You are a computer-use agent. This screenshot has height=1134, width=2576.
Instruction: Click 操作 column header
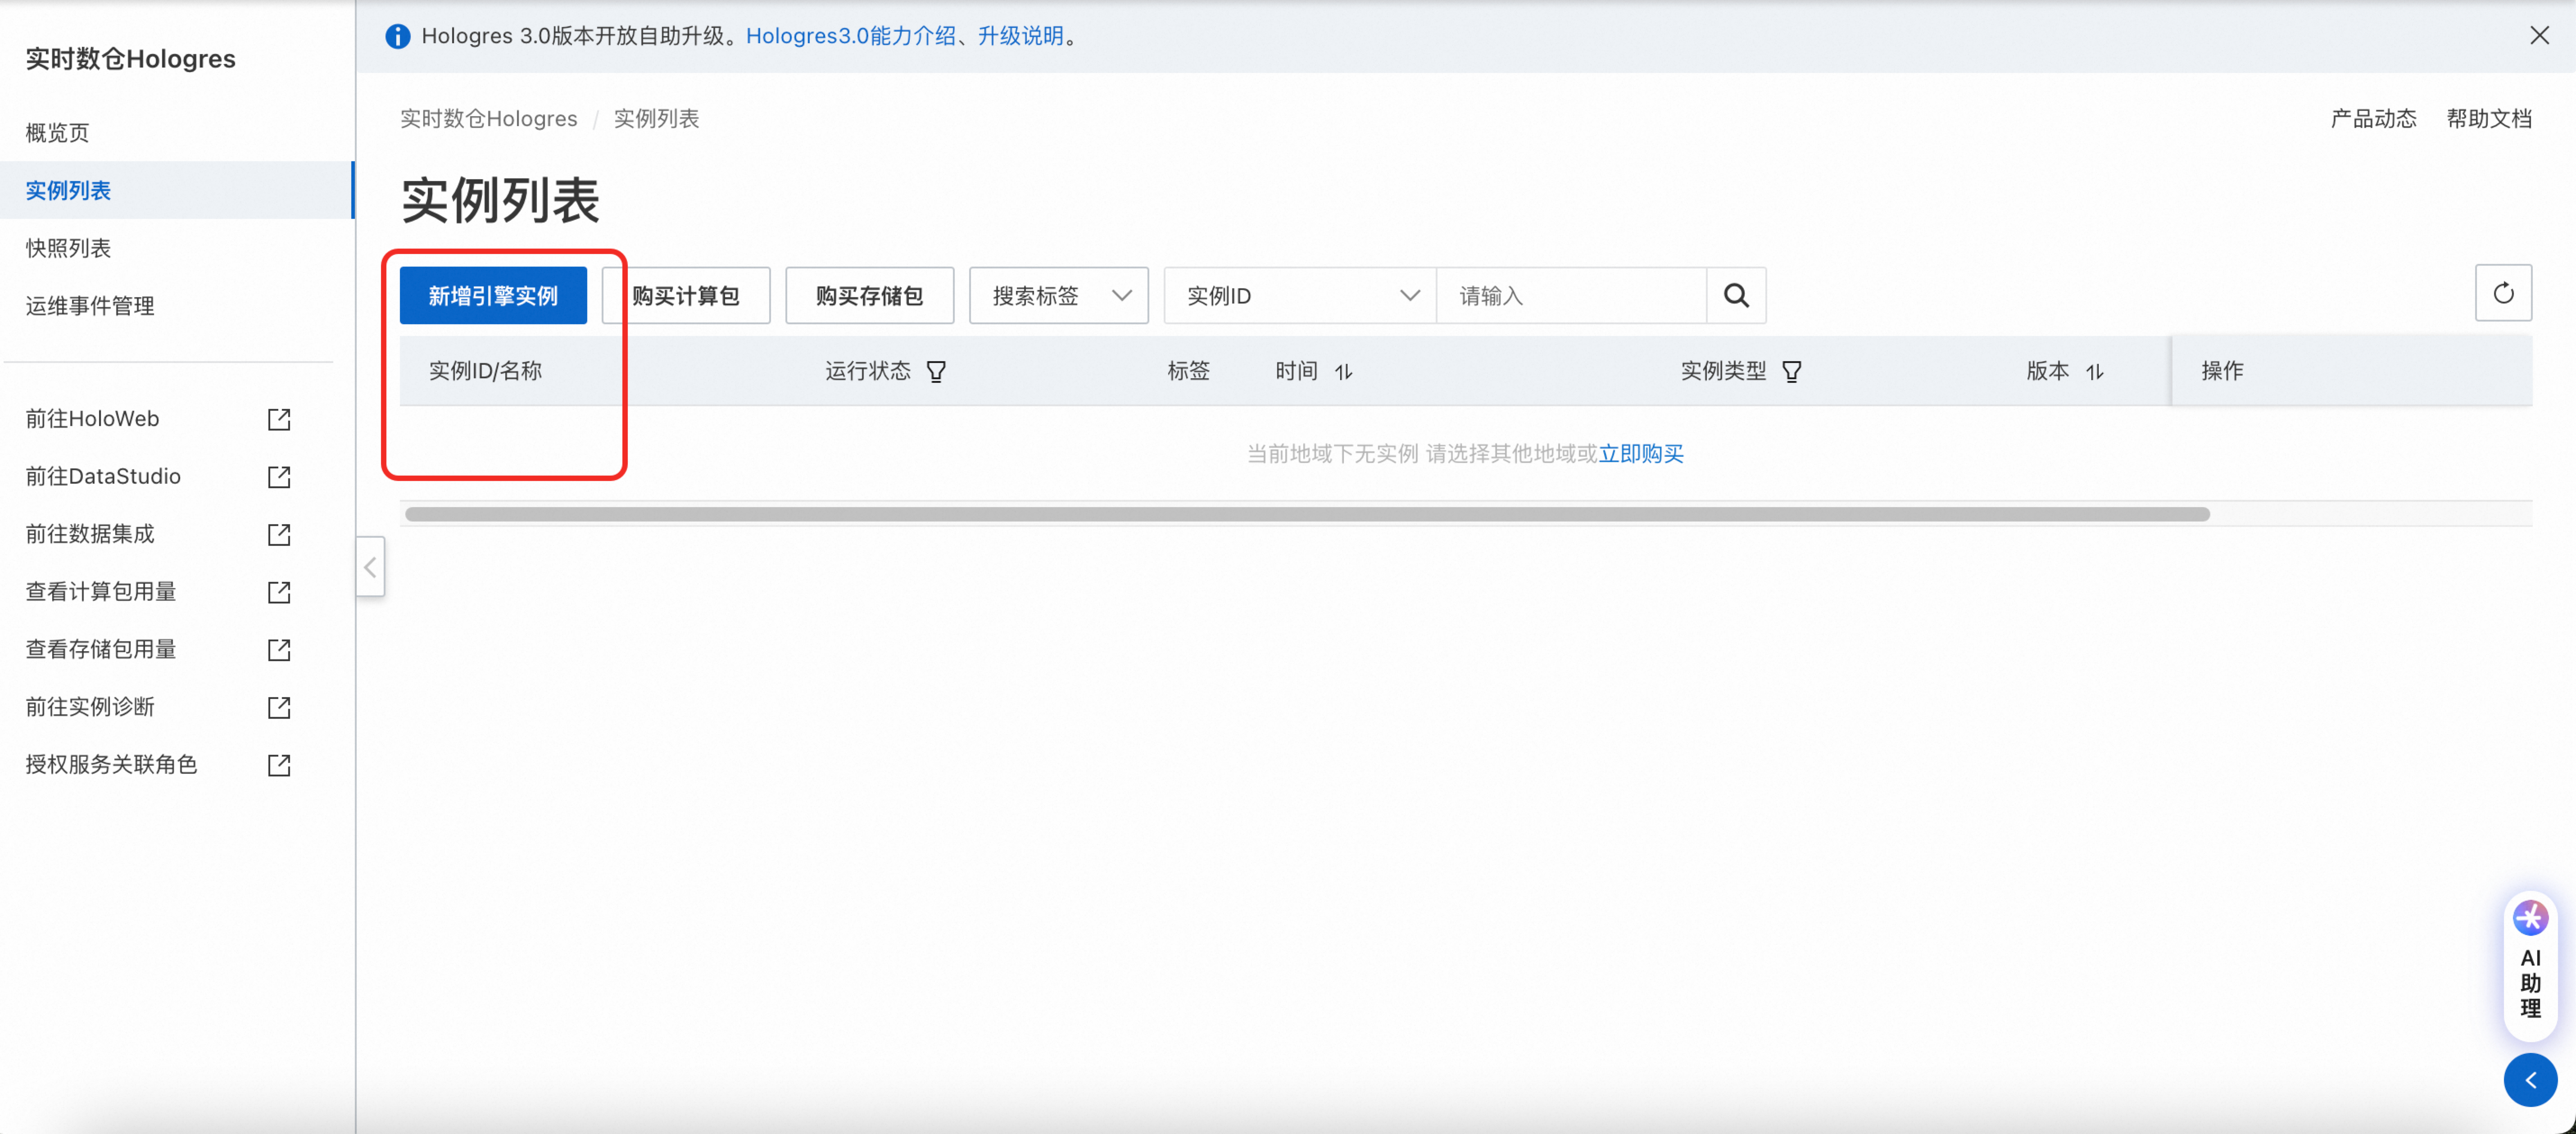(x=2222, y=371)
